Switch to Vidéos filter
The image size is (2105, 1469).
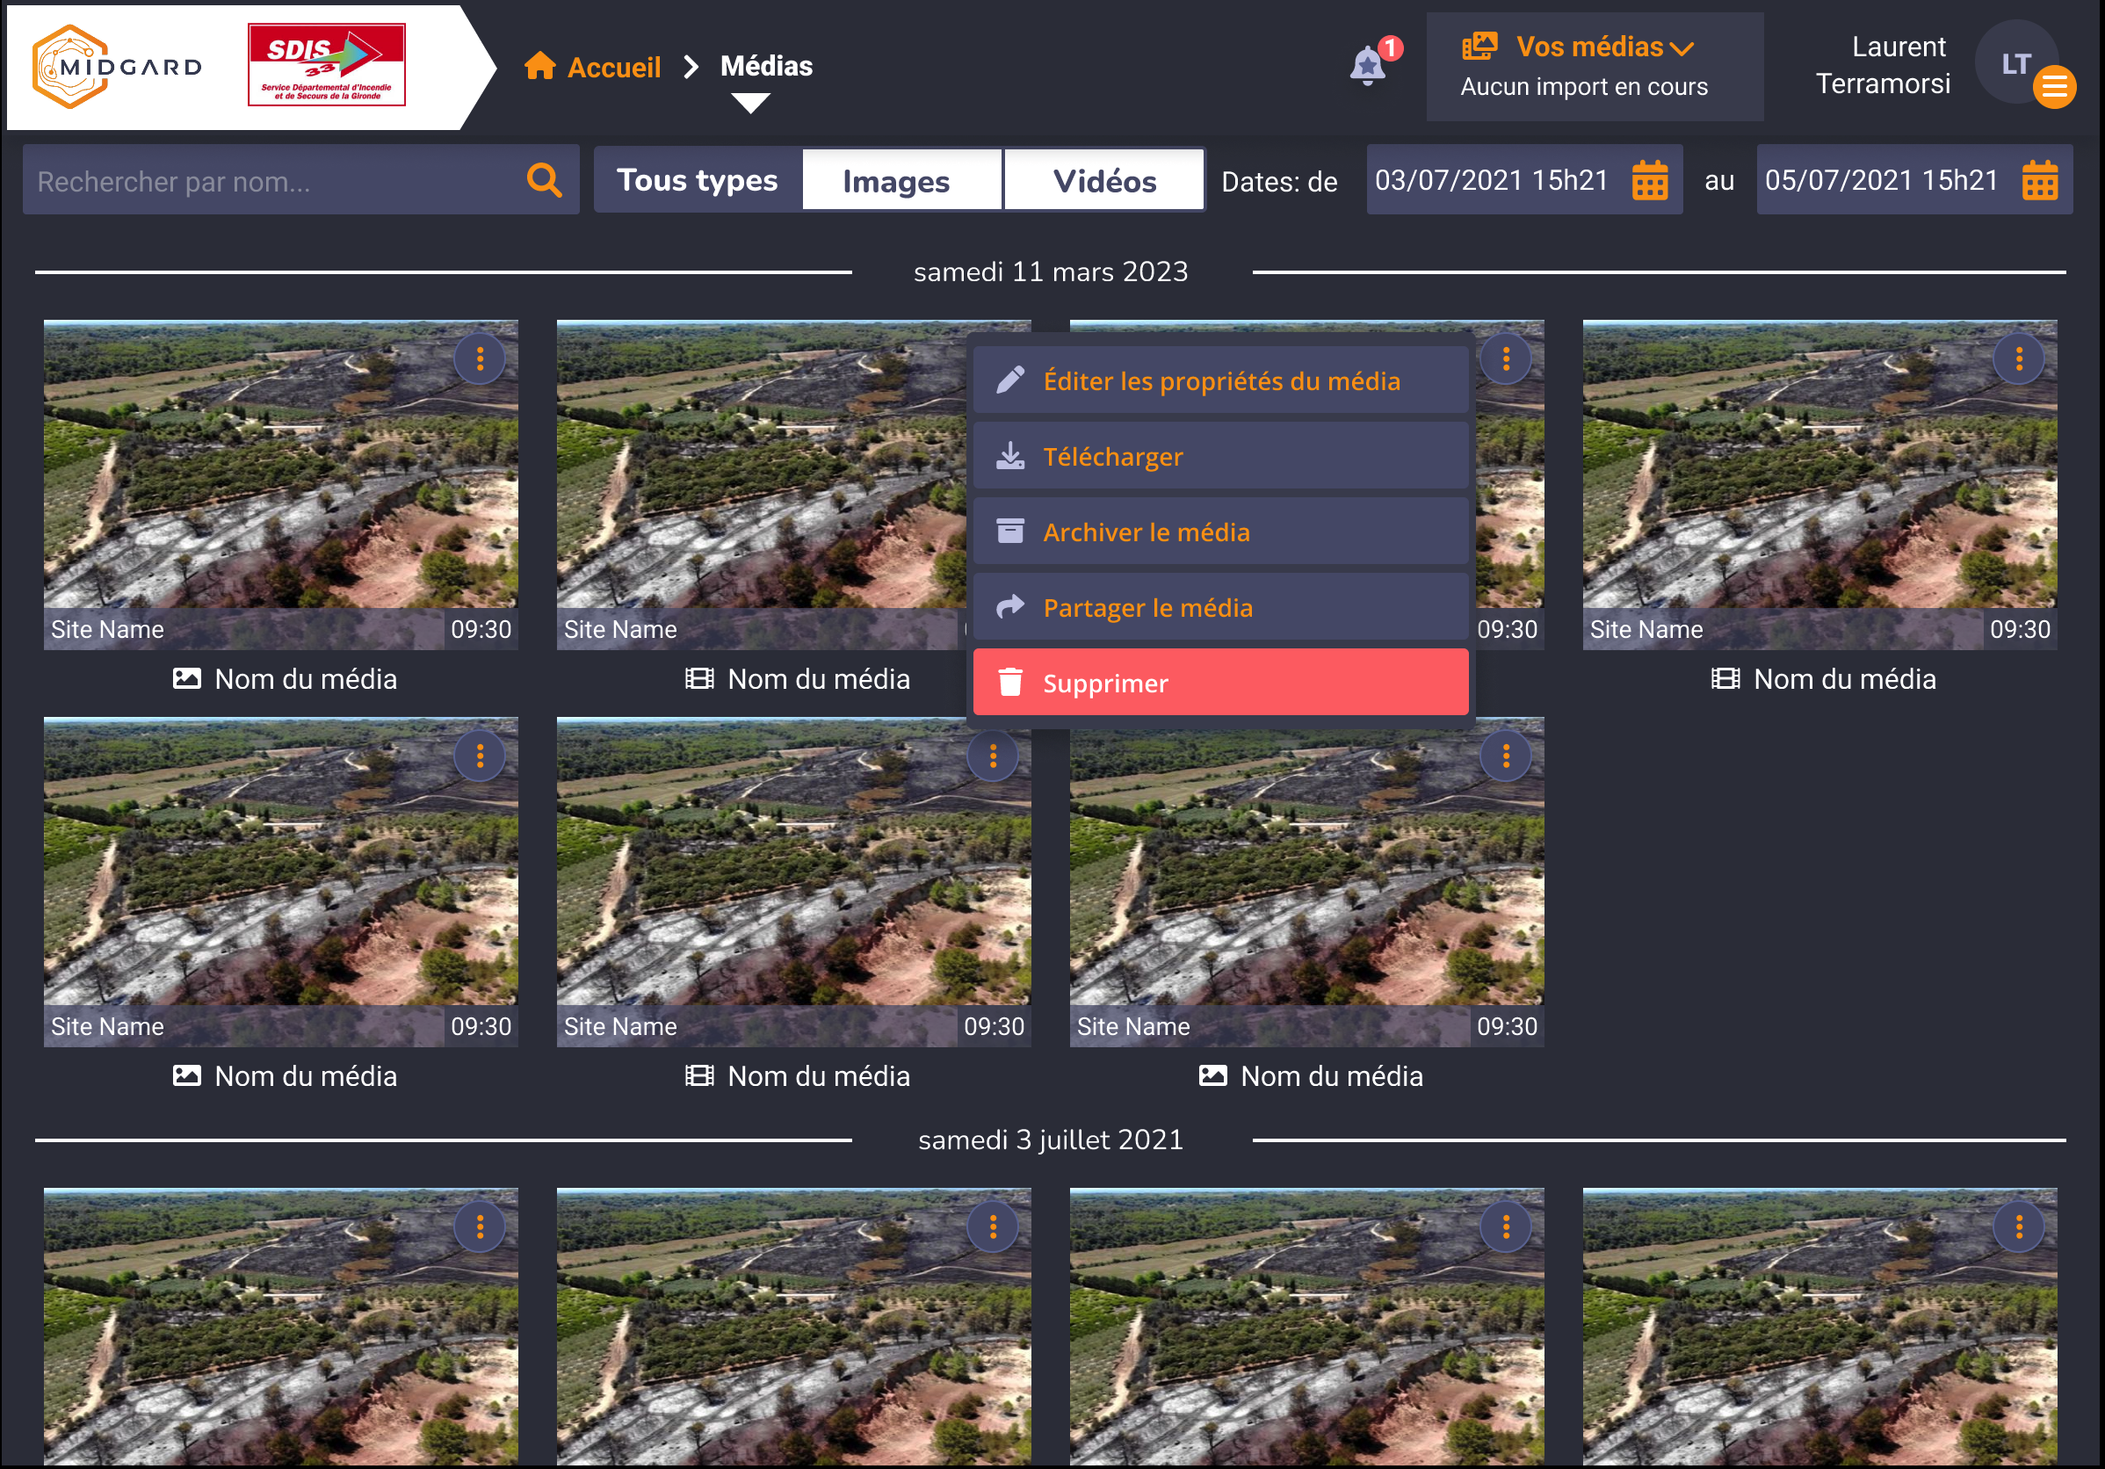pyautogui.click(x=1103, y=180)
